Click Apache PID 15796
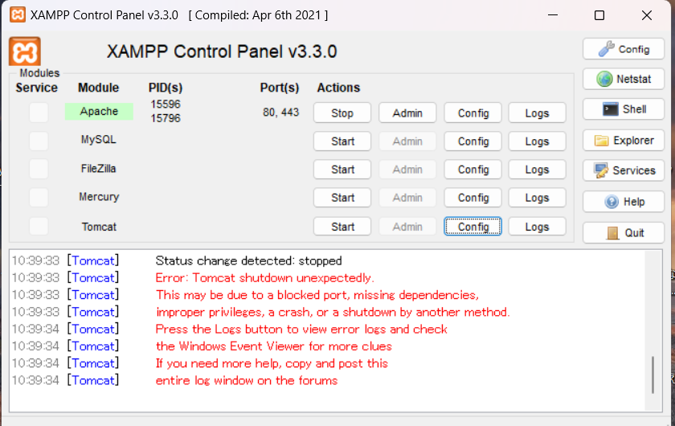 tap(166, 118)
